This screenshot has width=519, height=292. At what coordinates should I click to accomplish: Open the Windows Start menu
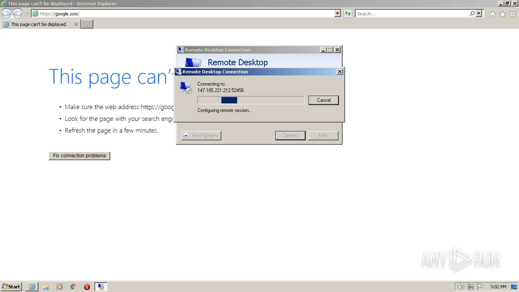click(x=11, y=287)
